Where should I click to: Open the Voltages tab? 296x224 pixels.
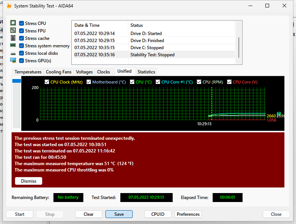[x=84, y=72]
